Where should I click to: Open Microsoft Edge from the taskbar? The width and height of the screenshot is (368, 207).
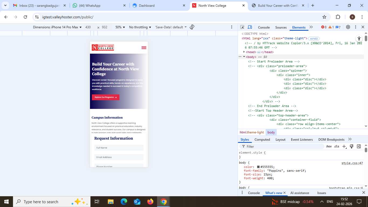point(124,202)
